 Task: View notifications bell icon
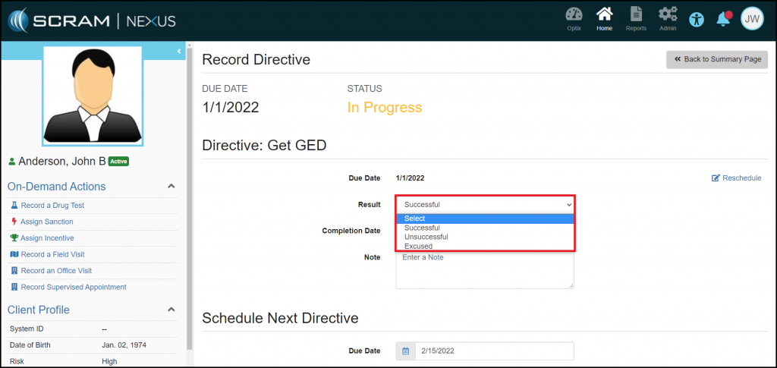tap(723, 19)
